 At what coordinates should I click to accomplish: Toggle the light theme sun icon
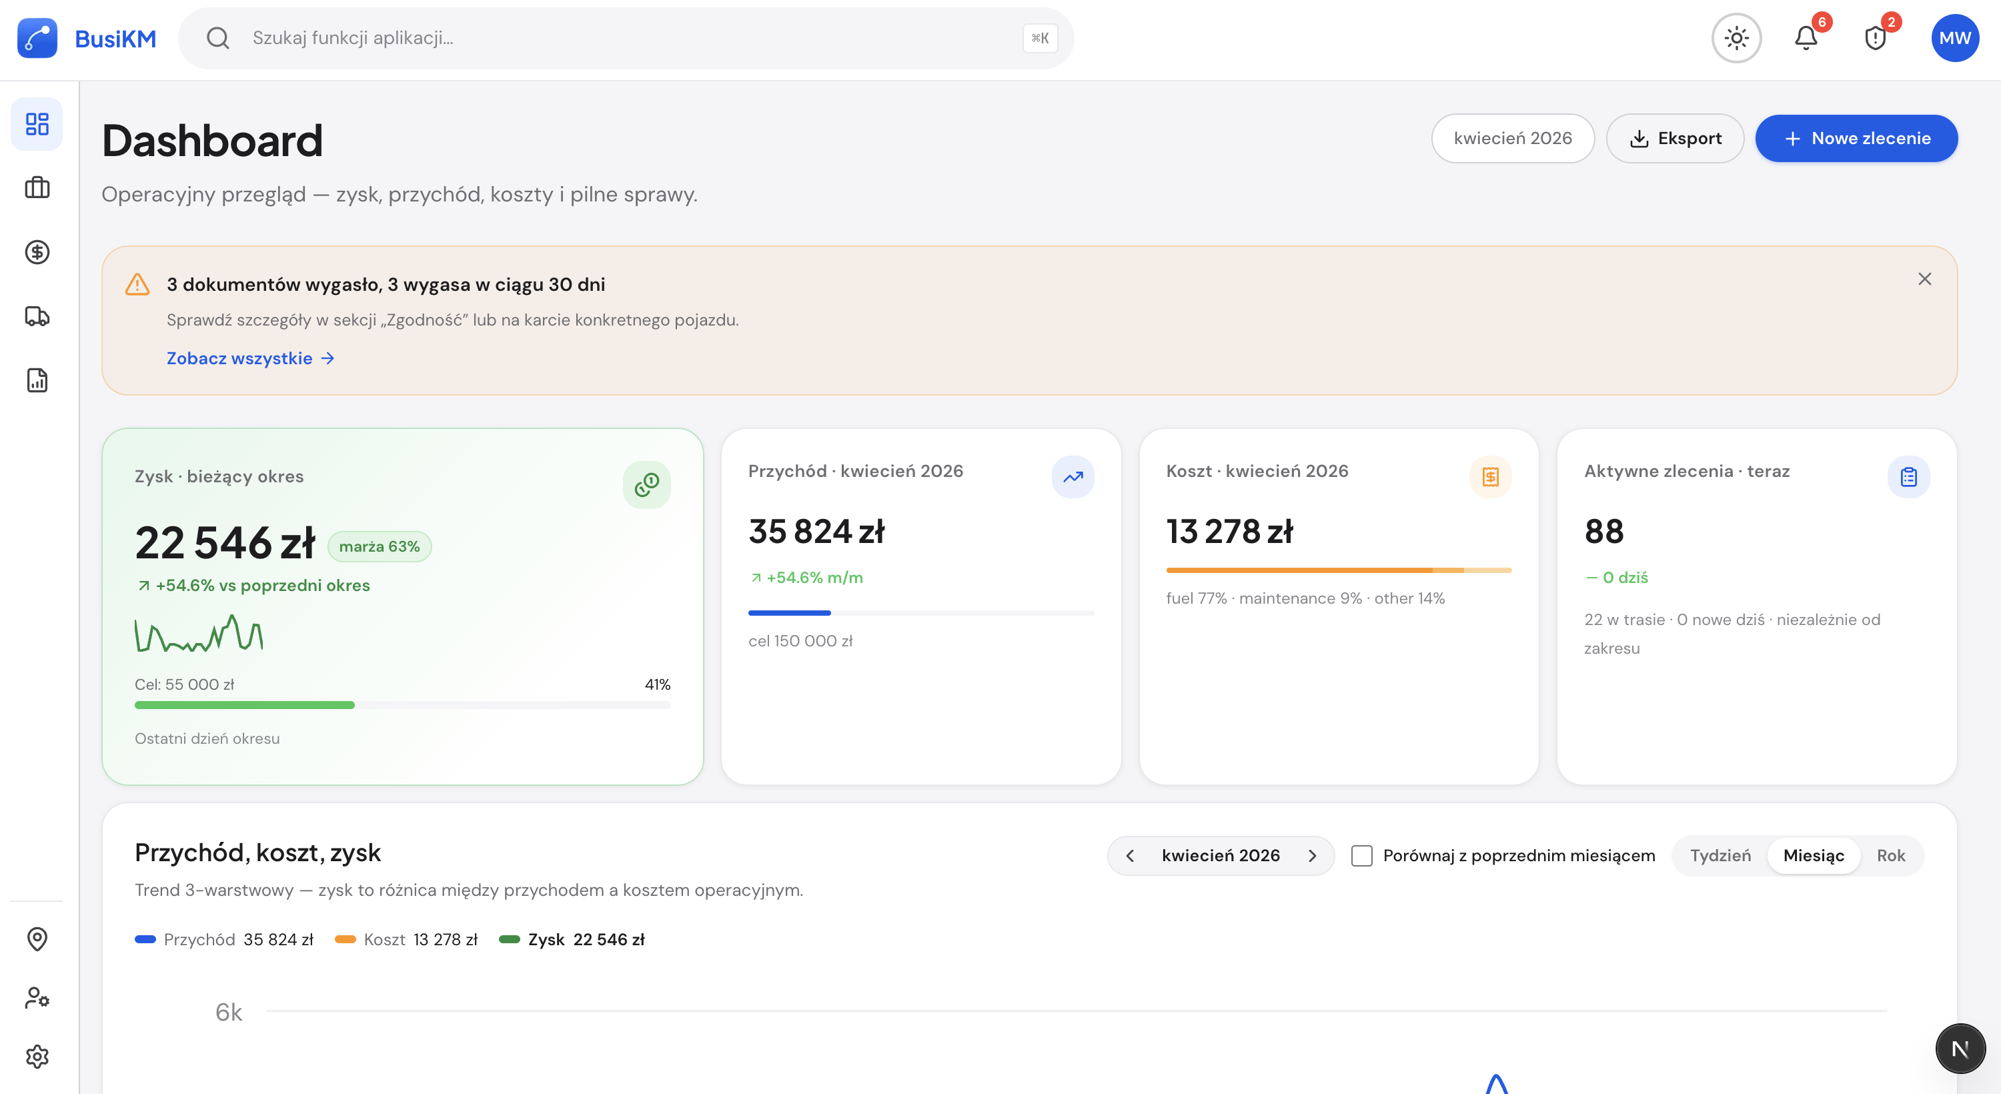pyautogui.click(x=1736, y=38)
